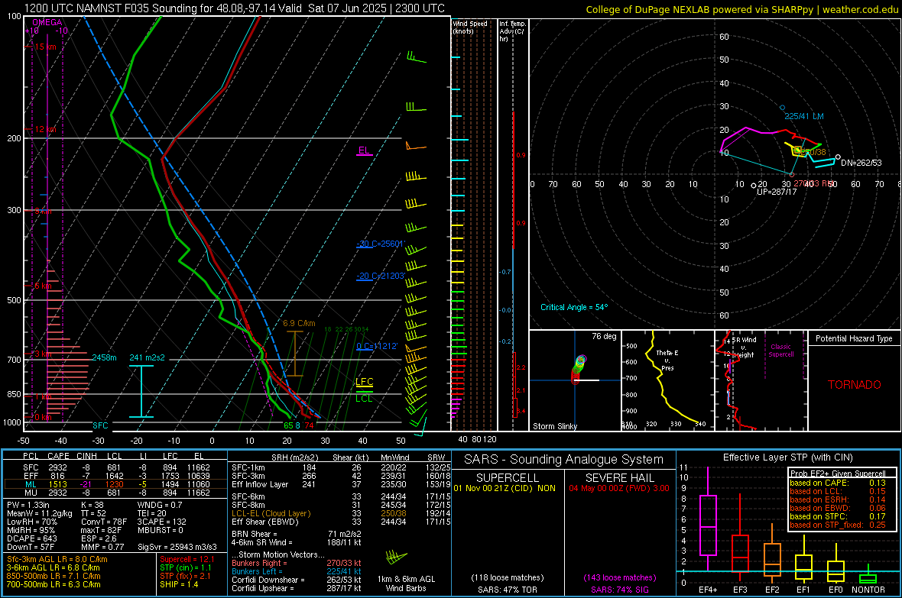The height and width of the screenshot is (598, 902).
Task: Click the Inf. Temp. Adv. panel header
Action: tap(512, 31)
